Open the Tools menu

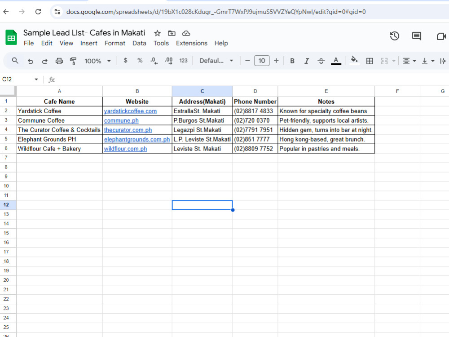click(161, 43)
